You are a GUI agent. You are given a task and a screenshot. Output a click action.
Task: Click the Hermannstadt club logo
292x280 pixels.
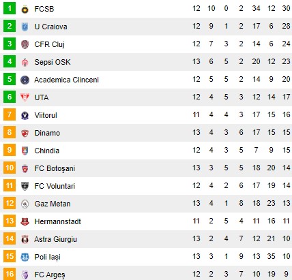(x=25, y=221)
